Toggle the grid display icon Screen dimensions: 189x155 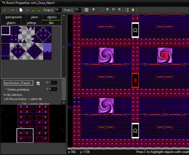pyautogui.click(x=86, y=10)
